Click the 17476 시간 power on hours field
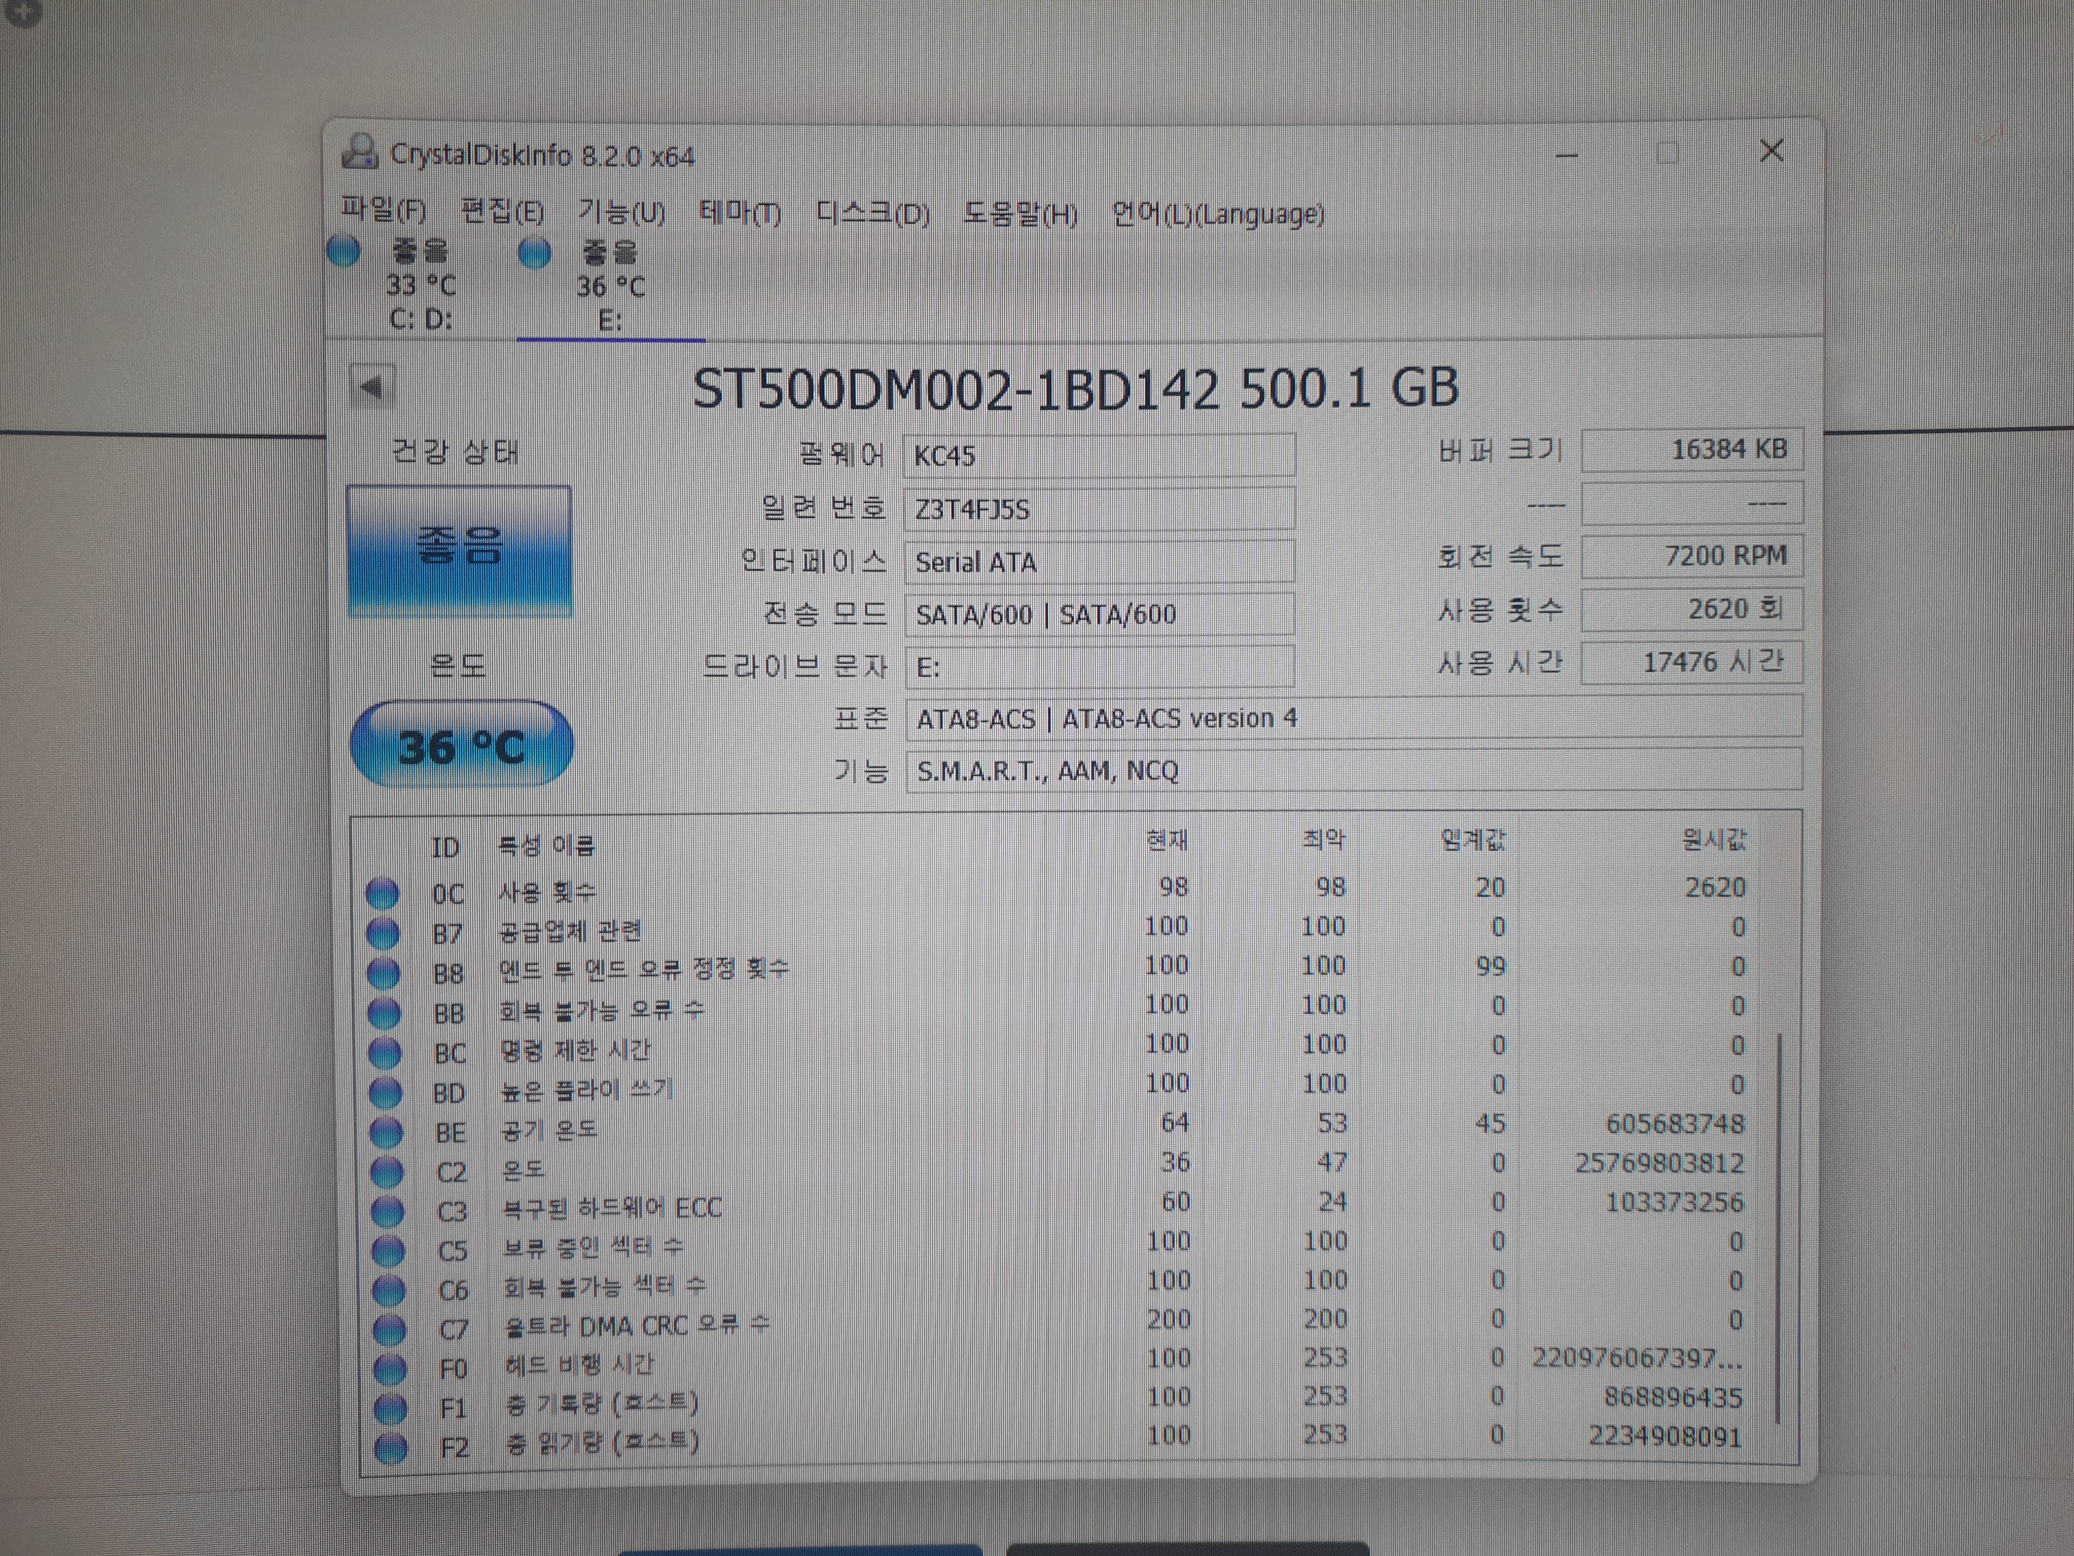 tap(1691, 663)
